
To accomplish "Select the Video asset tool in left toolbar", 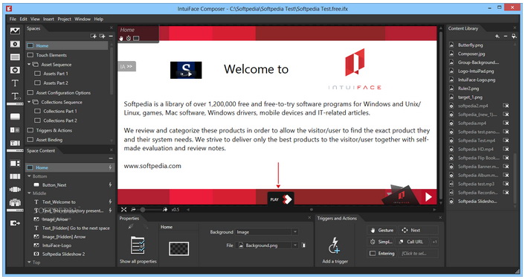I will [x=15, y=44].
